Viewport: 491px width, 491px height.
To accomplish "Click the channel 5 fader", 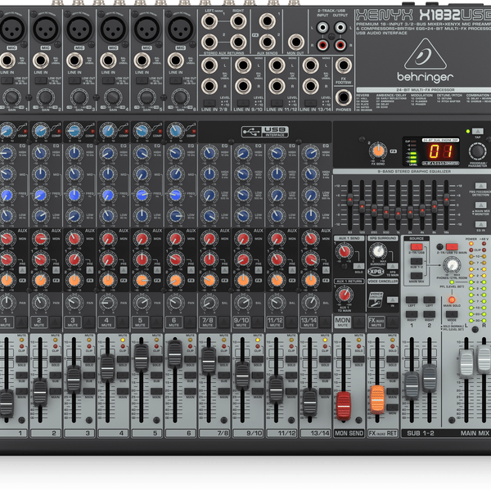I will pyautogui.click(x=142, y=358).
